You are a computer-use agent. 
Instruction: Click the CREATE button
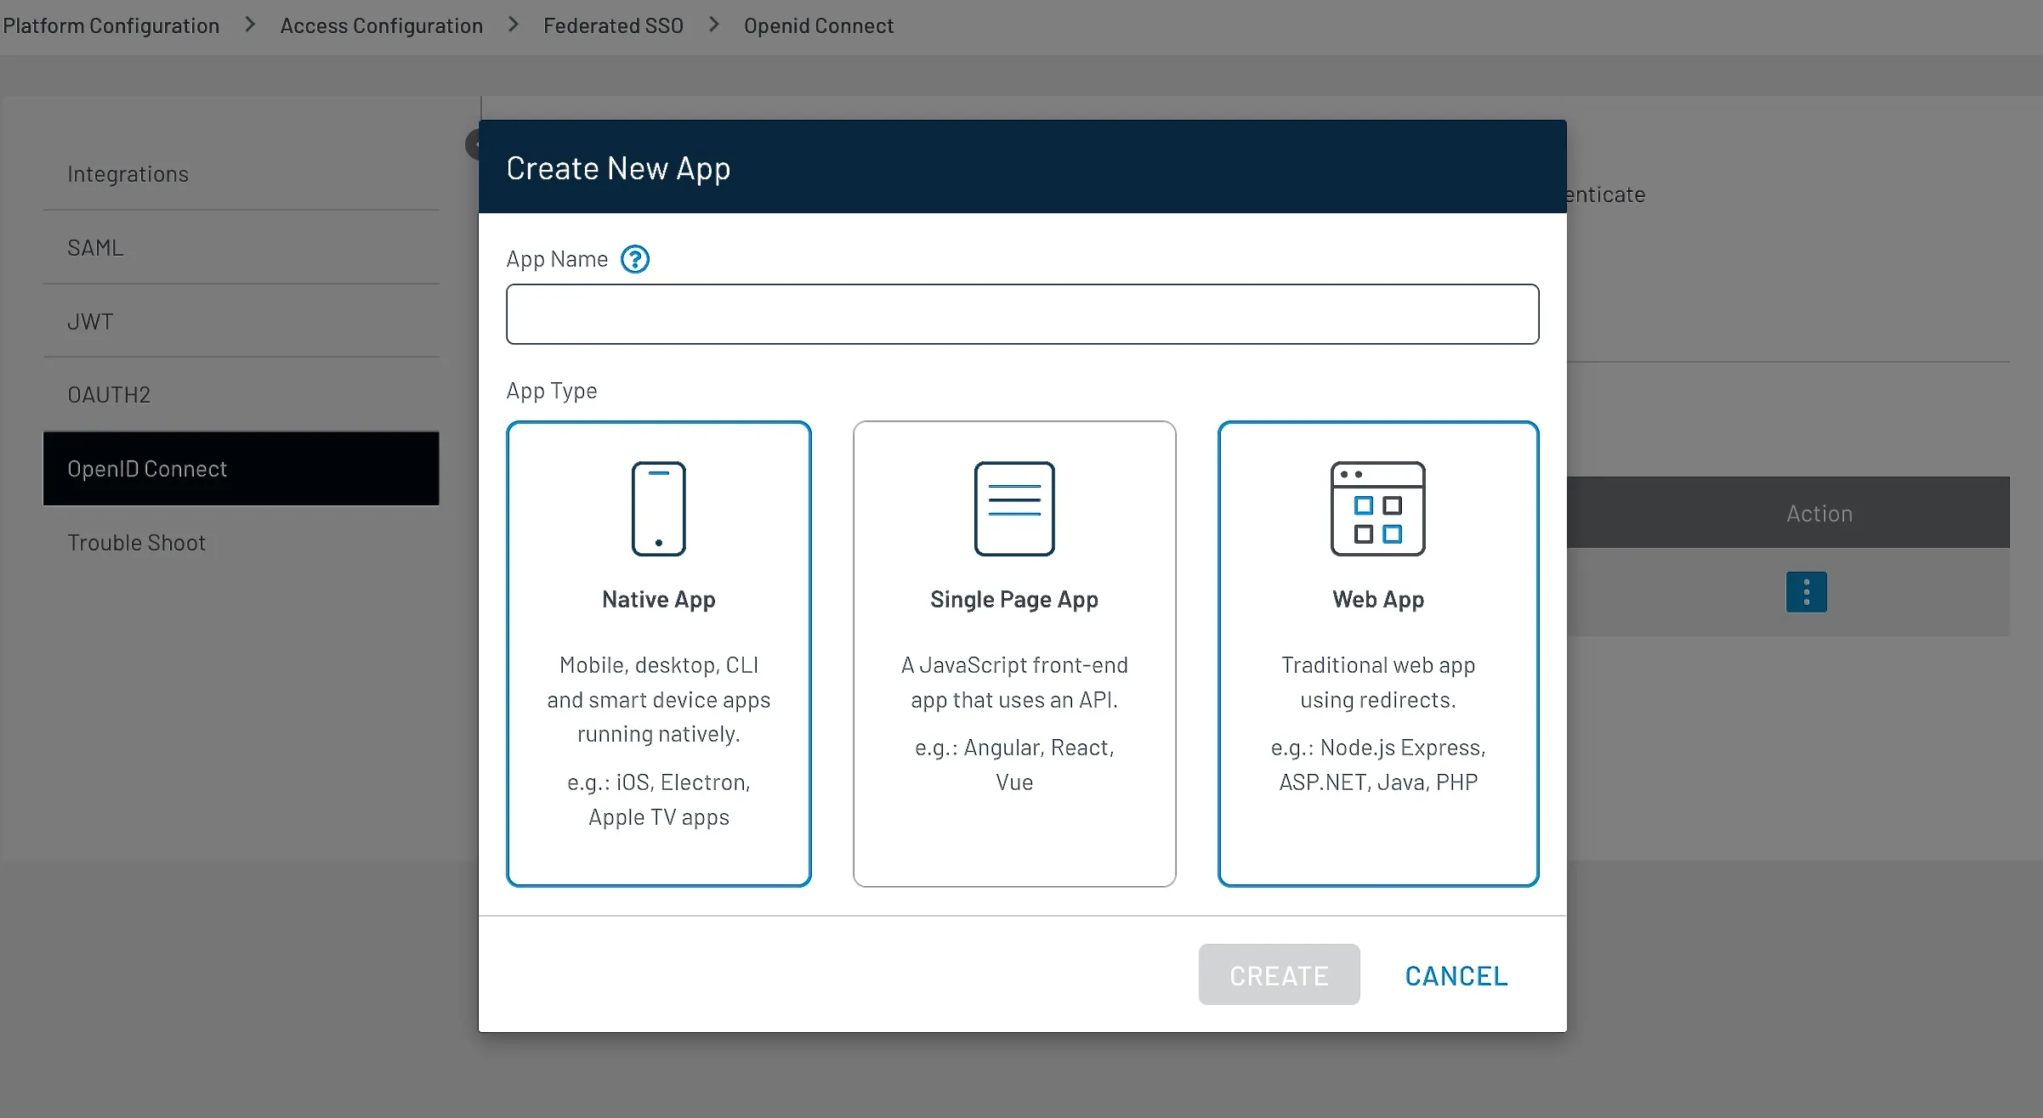tap(1279, 974)
